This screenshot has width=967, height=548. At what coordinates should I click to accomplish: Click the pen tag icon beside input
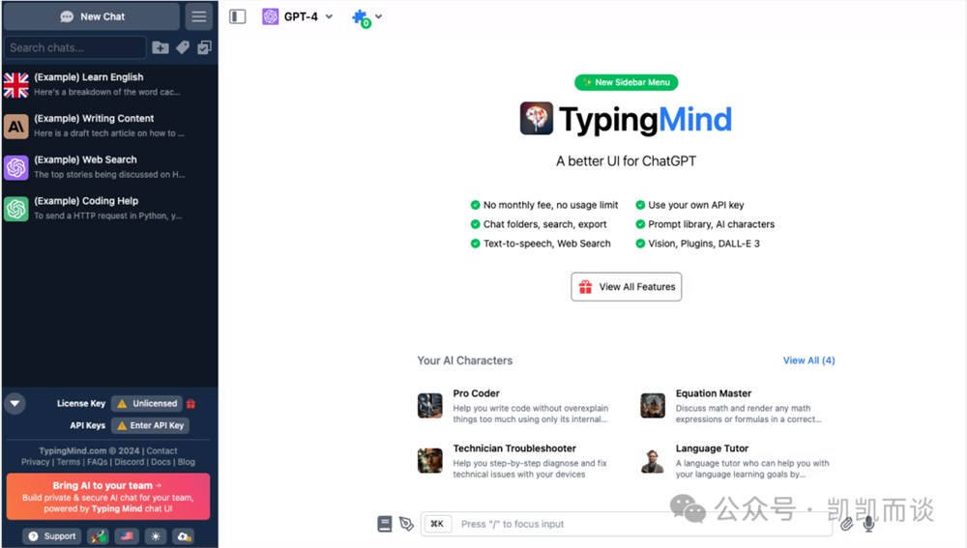point(406,524)
